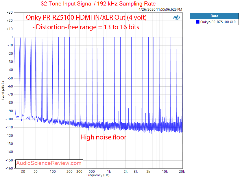The width and height of the screenshot is (240, 178).
Task: Click the "3k" frequency axis tick label
Action: pyautogui.click(x=136, y=172)
